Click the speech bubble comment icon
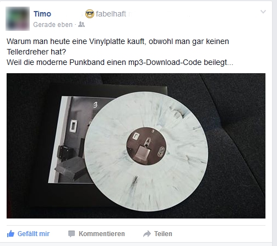 pos(72,234)
